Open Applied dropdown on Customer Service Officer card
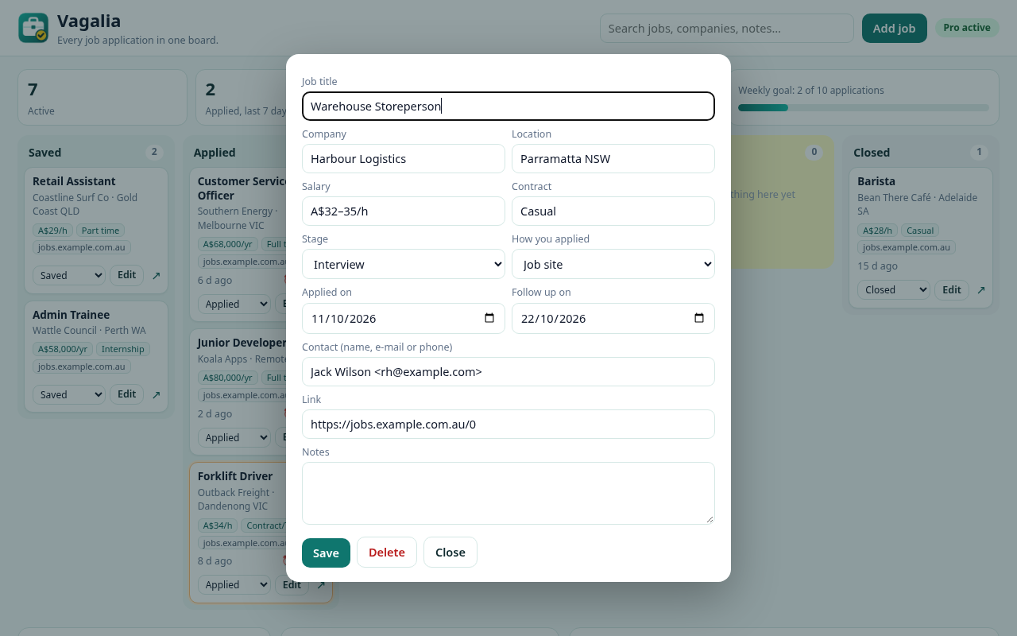Screen dimensions: 1017x636 [x=234, y=304]
